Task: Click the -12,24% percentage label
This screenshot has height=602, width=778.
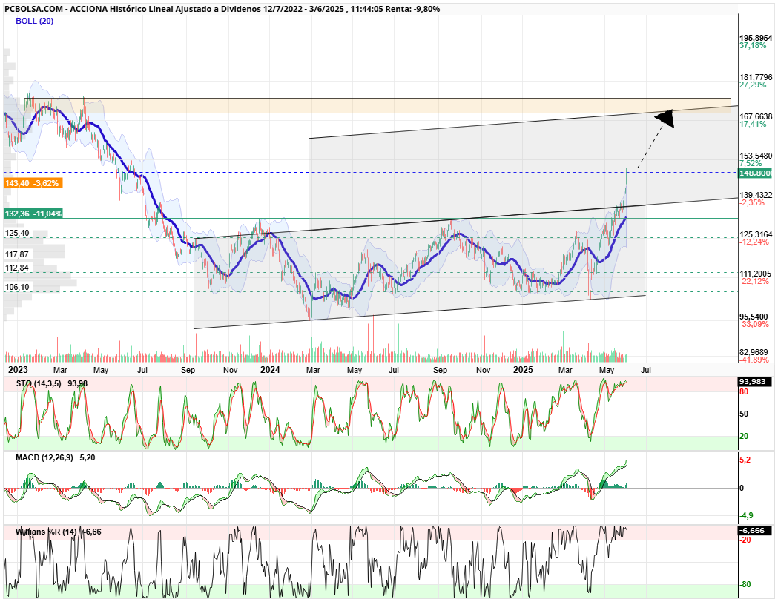Action: pyautogui.click(x=754, y=242)
